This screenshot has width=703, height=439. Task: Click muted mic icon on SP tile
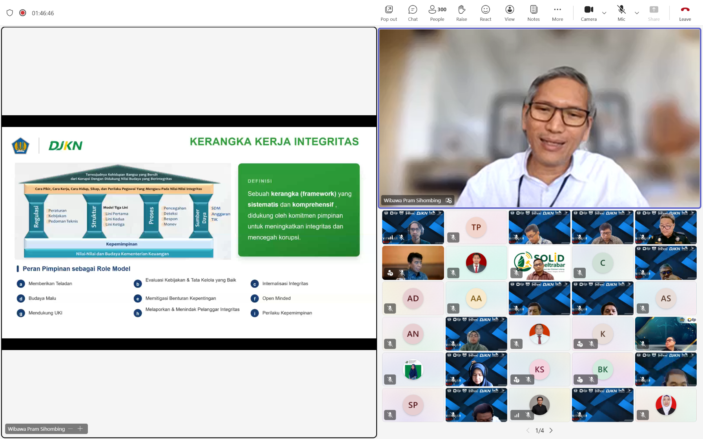tap(390, 415)
